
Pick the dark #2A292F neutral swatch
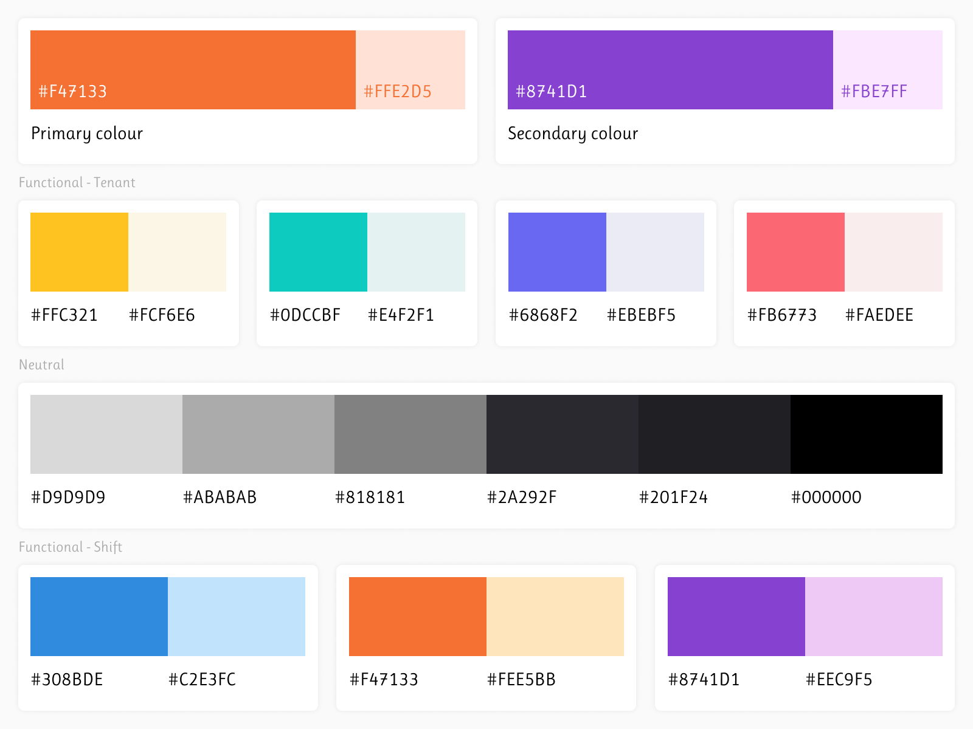(x=563, y=434)
